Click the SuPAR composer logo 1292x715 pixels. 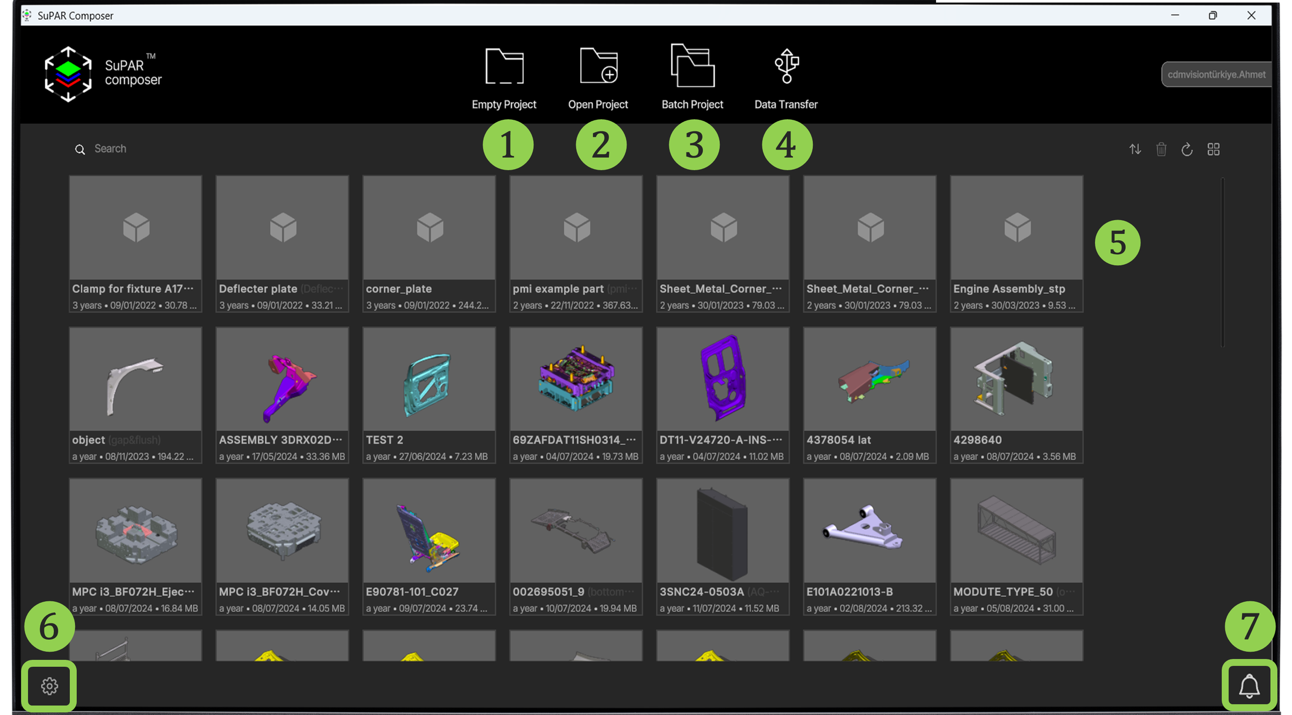(103, 74)
